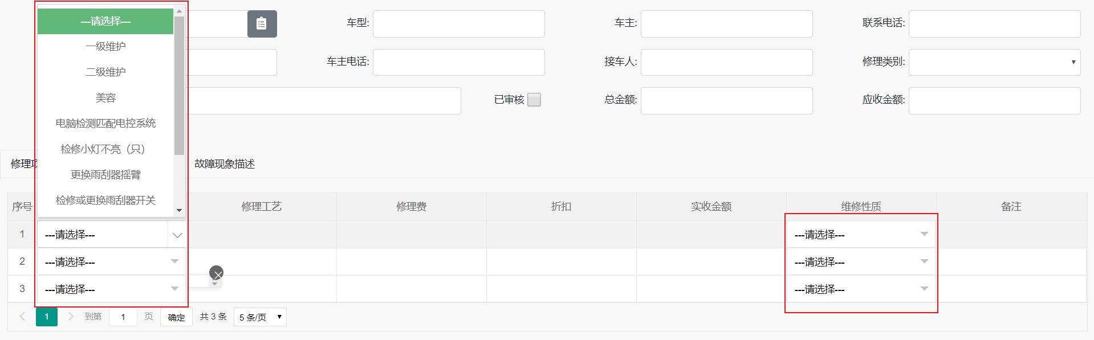Choose 检修小灯不亮（只）option

[105, 149]
